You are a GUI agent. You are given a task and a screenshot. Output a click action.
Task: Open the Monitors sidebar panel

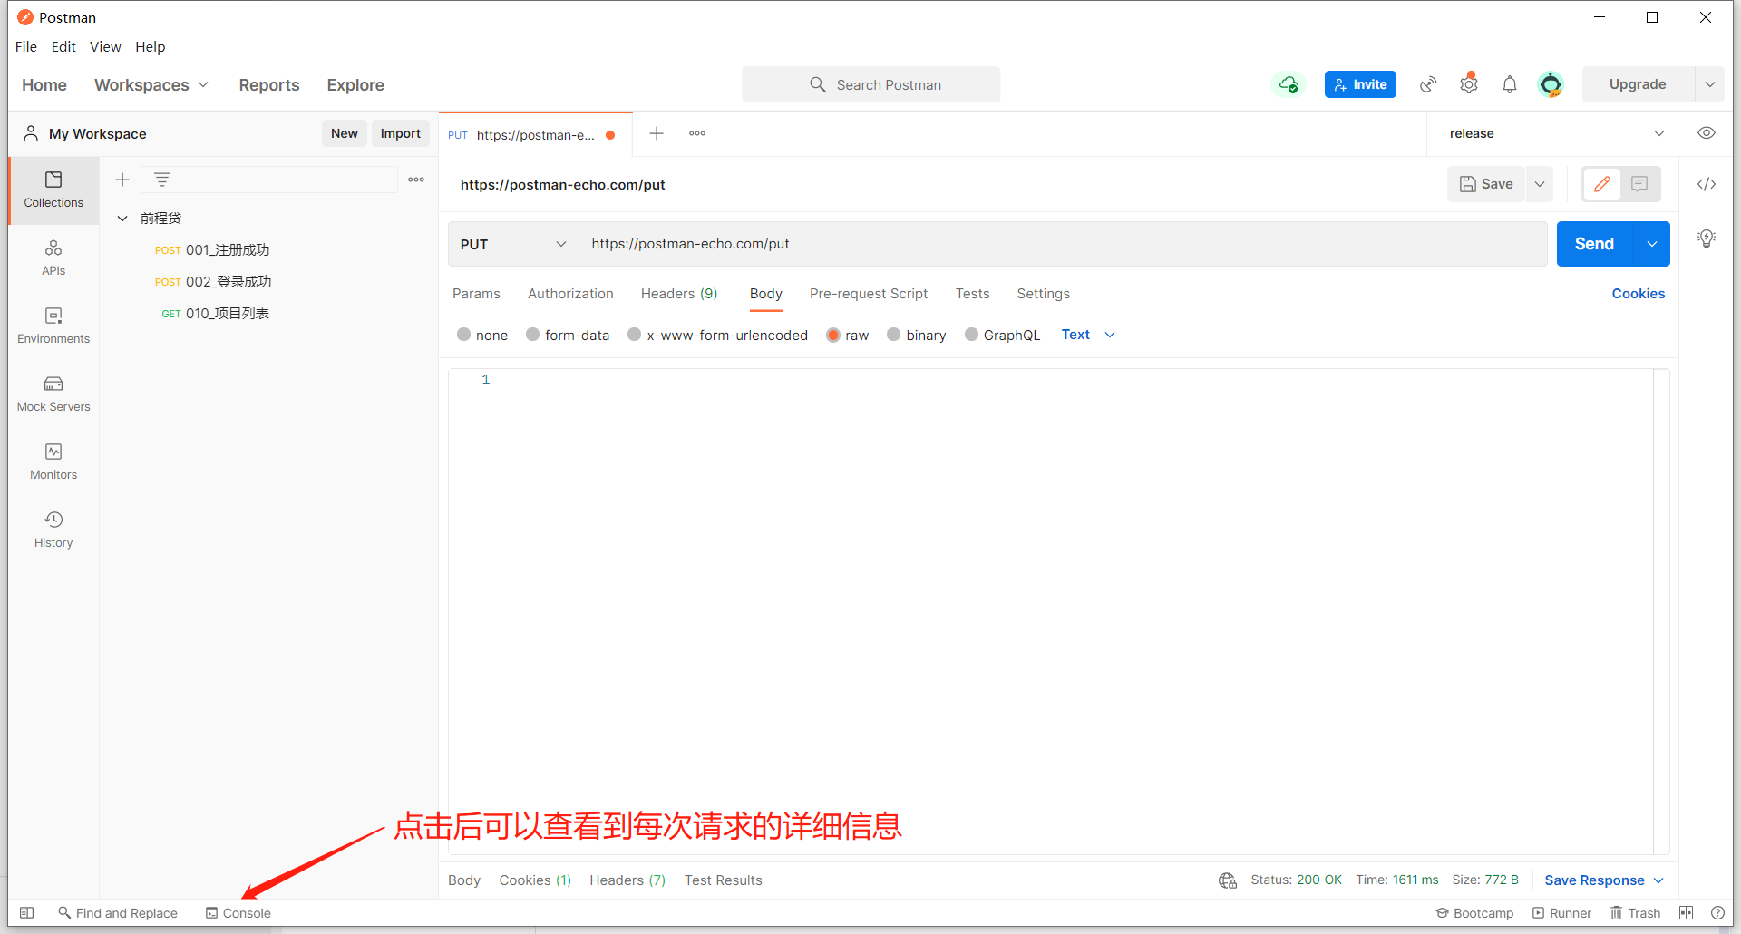click(53, 462)
